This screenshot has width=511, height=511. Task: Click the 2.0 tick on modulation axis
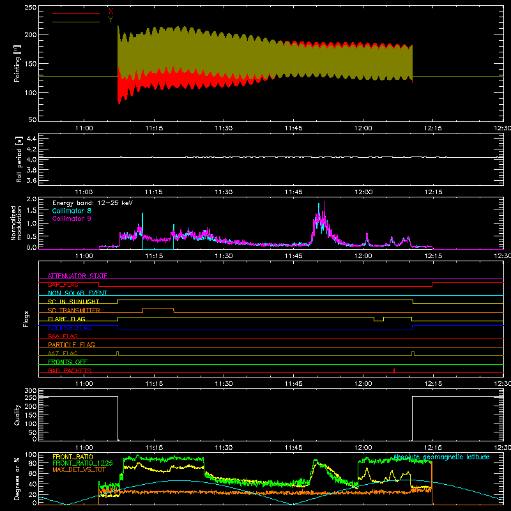click(31, 199)
